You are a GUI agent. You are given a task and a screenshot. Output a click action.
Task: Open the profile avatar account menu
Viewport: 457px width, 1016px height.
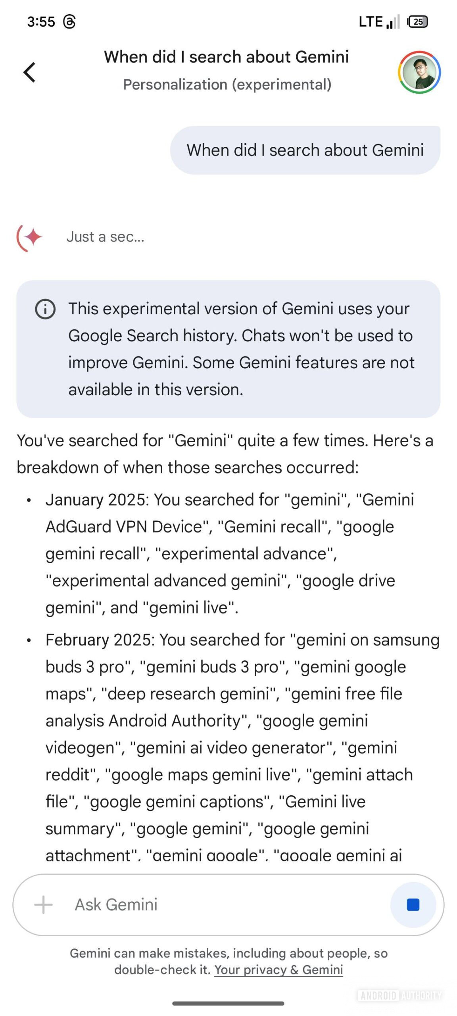[x=419, y=72]
